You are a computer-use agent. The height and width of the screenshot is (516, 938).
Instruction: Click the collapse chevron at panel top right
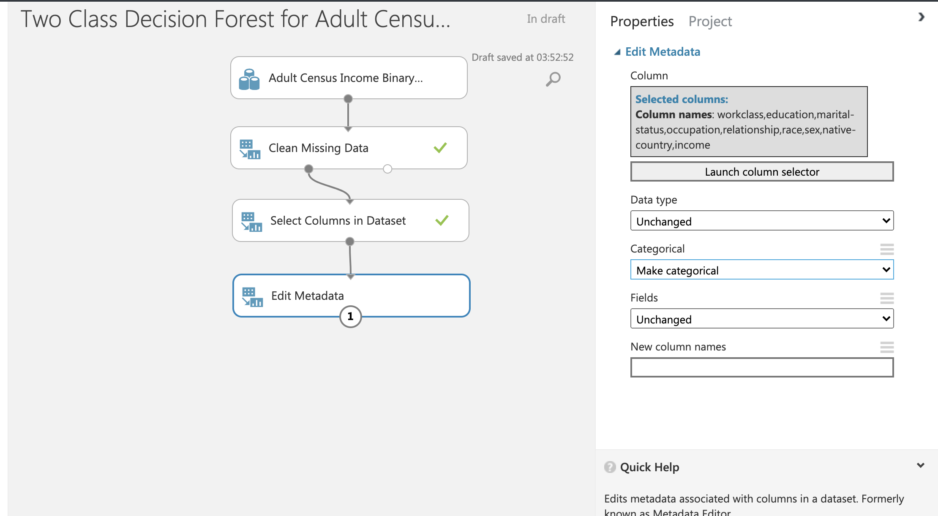[x=921, y=18]
